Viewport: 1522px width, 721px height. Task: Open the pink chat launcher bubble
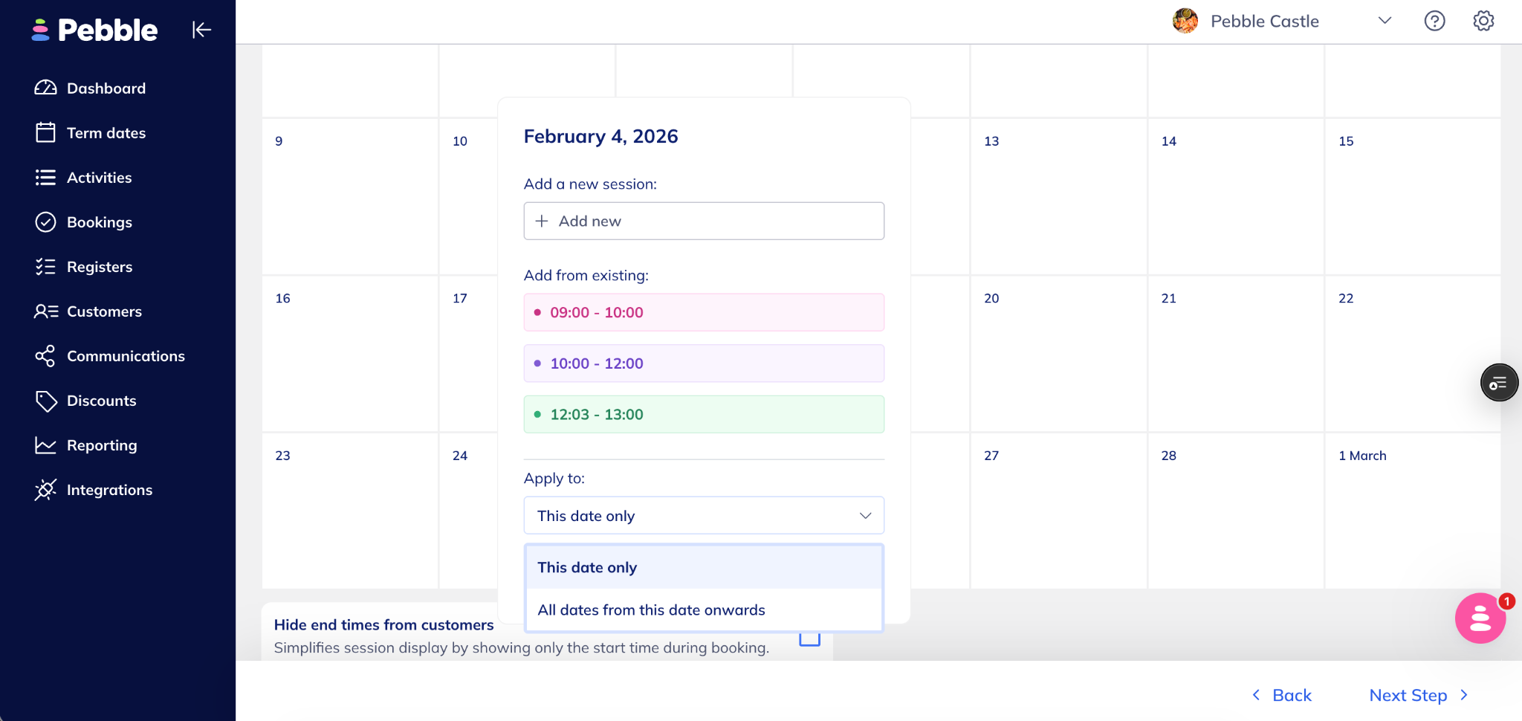[1480, 618]
